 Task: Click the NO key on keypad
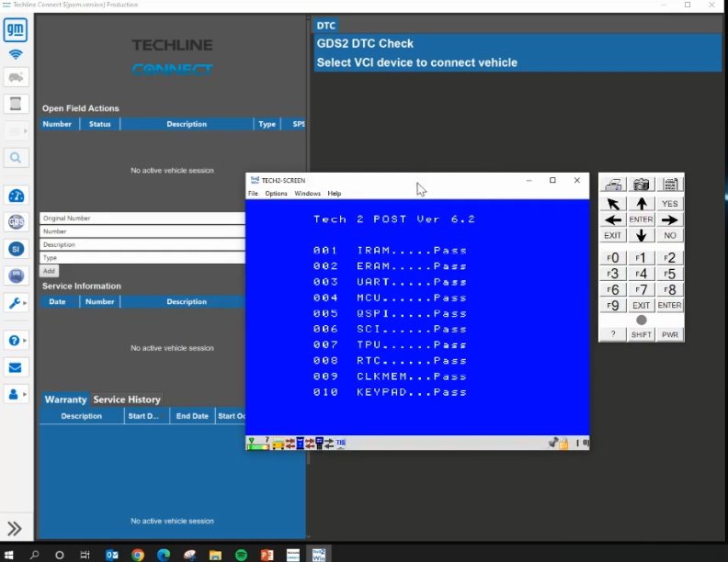click(669, 236)
